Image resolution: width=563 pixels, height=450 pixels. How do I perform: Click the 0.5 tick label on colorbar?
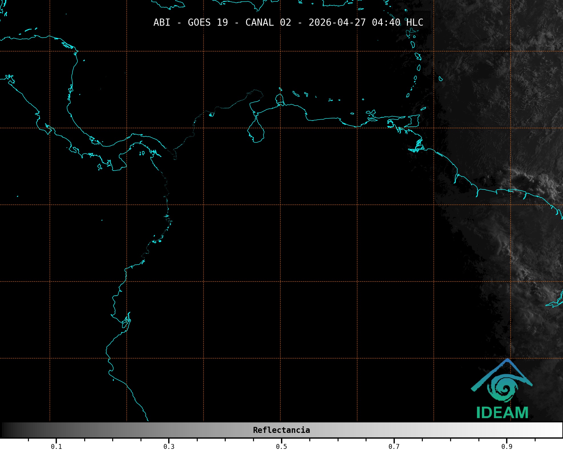(x=281, y=447)
